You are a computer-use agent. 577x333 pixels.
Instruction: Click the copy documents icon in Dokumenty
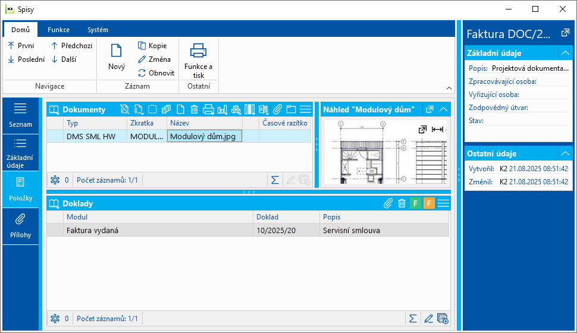coord(167,109)
